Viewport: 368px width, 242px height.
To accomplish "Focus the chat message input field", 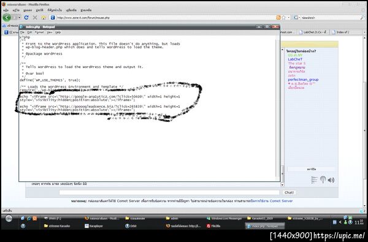I will coord(169,192).
